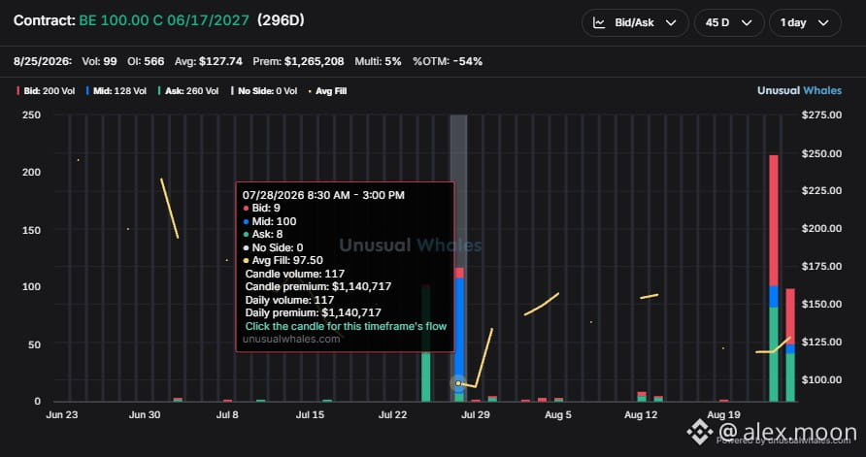The width and height of the screenshot is (866, 457).
Task: Toggle the Ask: 260 Vol legend series
Action: 187,91
